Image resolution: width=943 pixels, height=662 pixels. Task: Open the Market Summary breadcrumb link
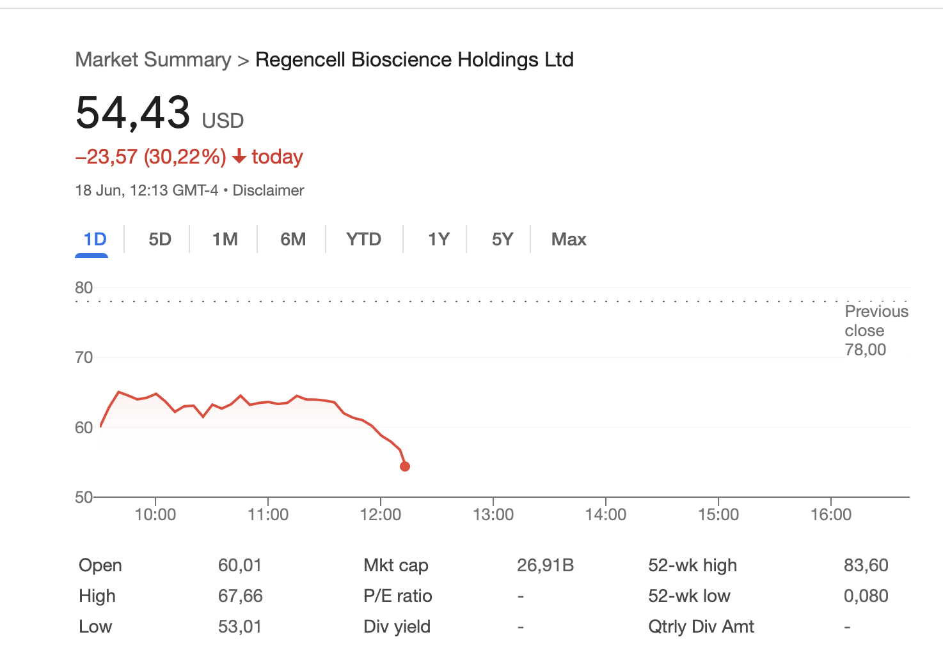153,59
